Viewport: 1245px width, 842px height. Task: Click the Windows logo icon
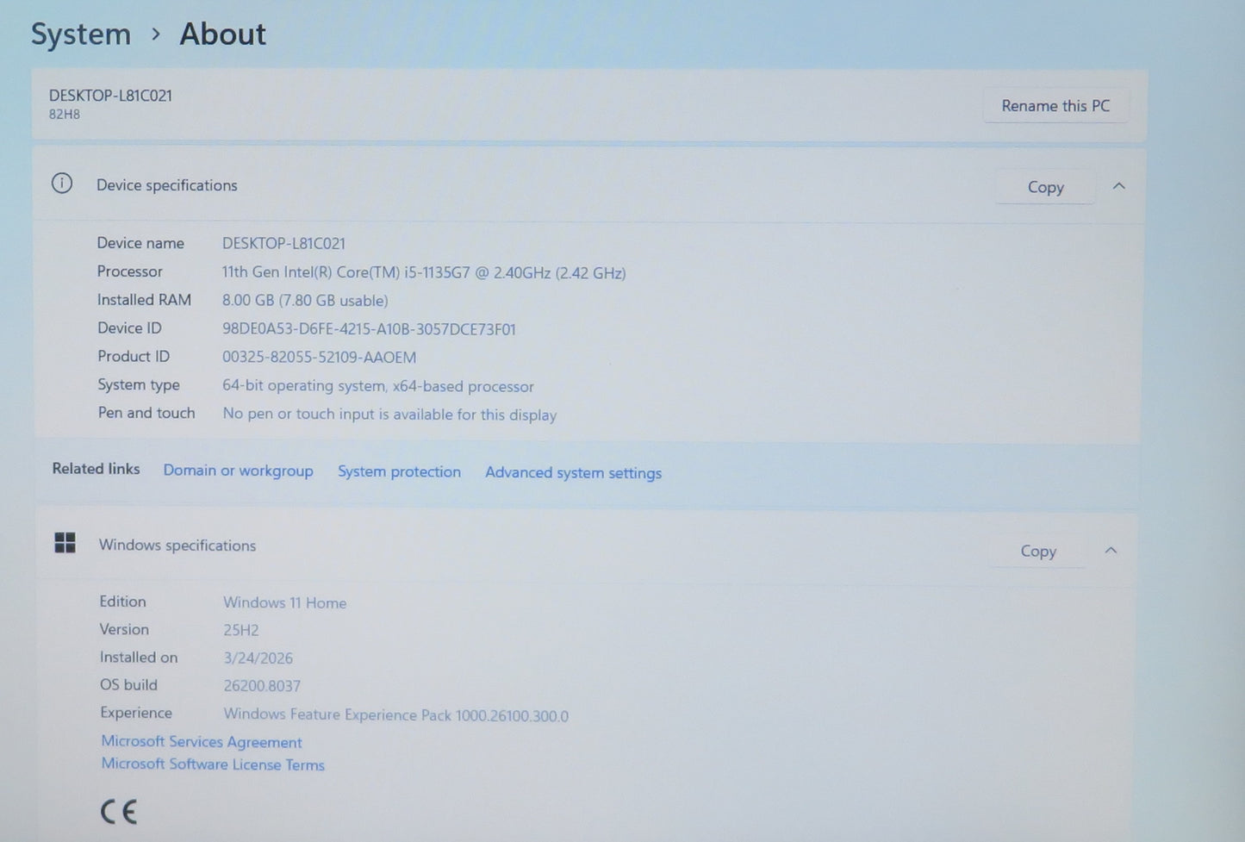[65, 543]
